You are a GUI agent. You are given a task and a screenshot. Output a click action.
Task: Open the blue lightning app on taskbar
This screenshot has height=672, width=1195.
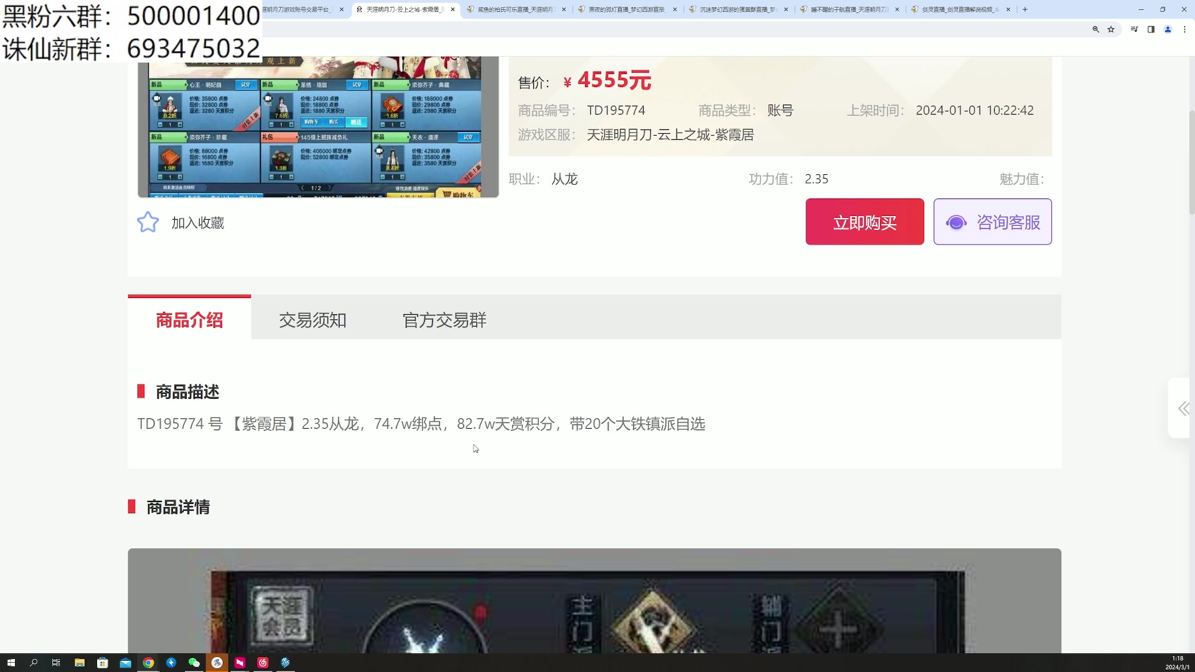point(171,663)
